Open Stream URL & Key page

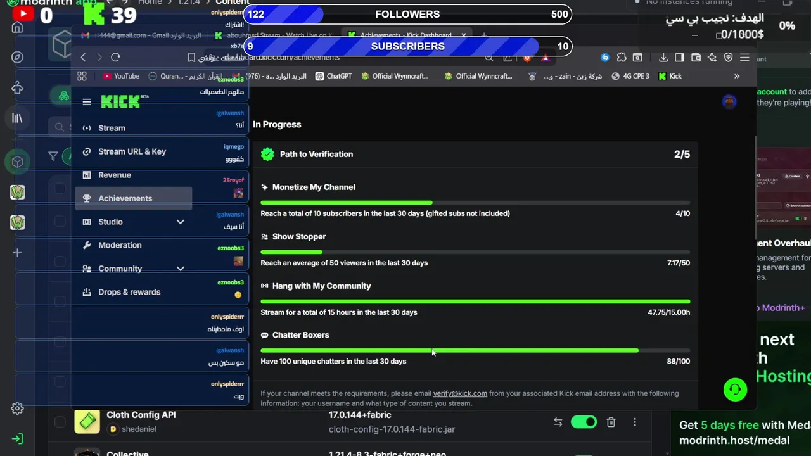(133, 151)
